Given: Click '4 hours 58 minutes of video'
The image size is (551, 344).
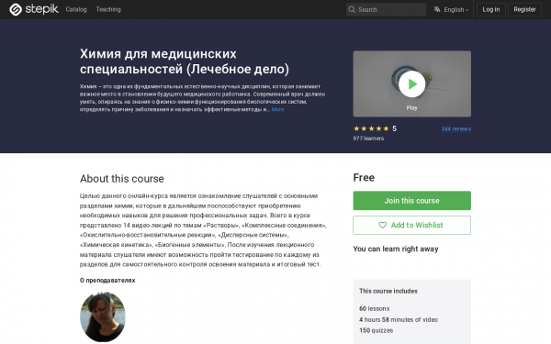Looking at the screenshot, I should coord(399,319).
